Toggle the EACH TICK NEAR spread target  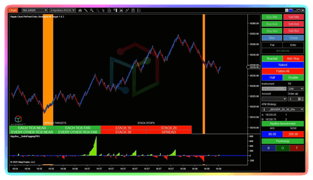32,128
